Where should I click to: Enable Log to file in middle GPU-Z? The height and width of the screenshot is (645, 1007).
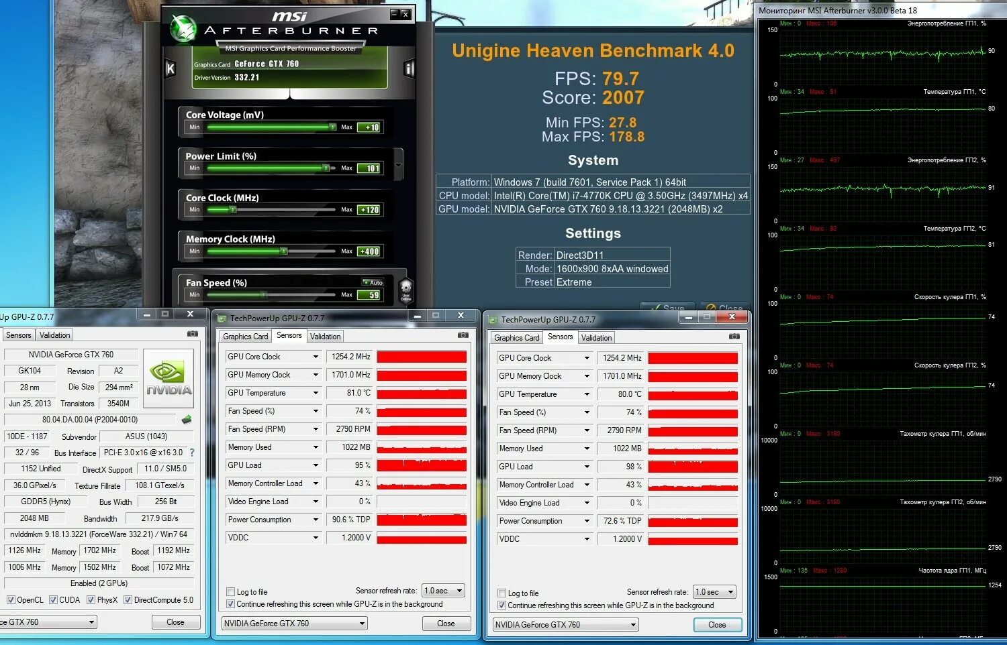click(231, 592)
